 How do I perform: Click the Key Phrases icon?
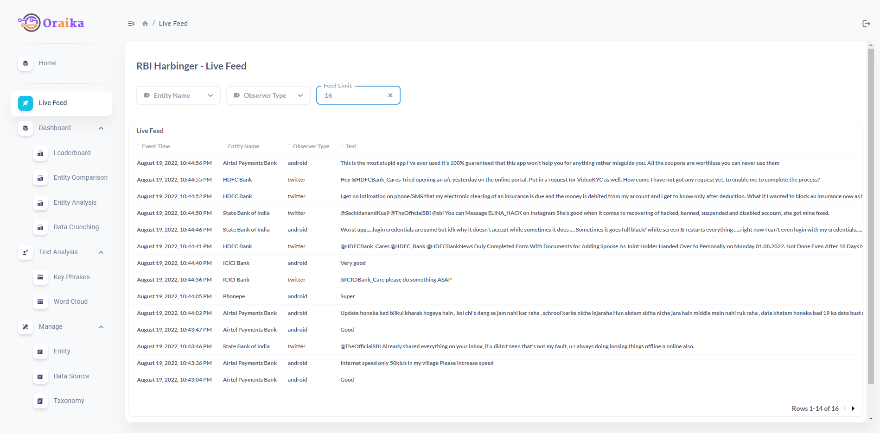(40, 277)
